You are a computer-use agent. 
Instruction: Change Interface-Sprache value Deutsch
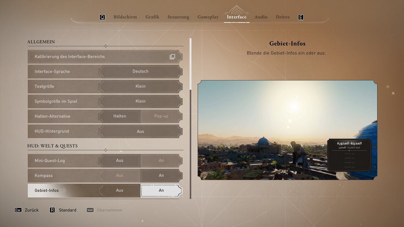click(140, 72)
